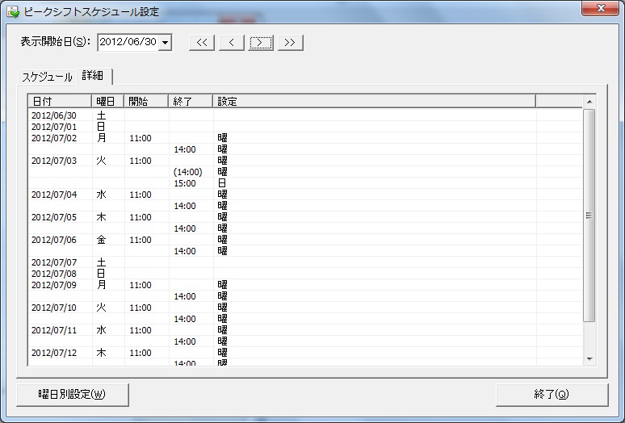Click the 曜日 column header
625x423 pixels.
(107, 102)
